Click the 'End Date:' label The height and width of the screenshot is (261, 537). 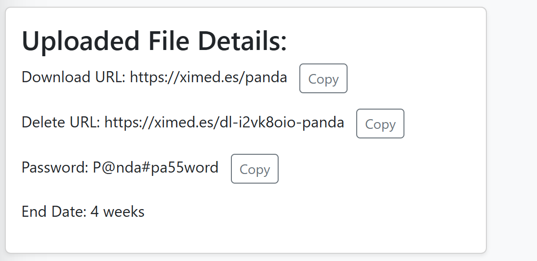(x=54, y=211)
